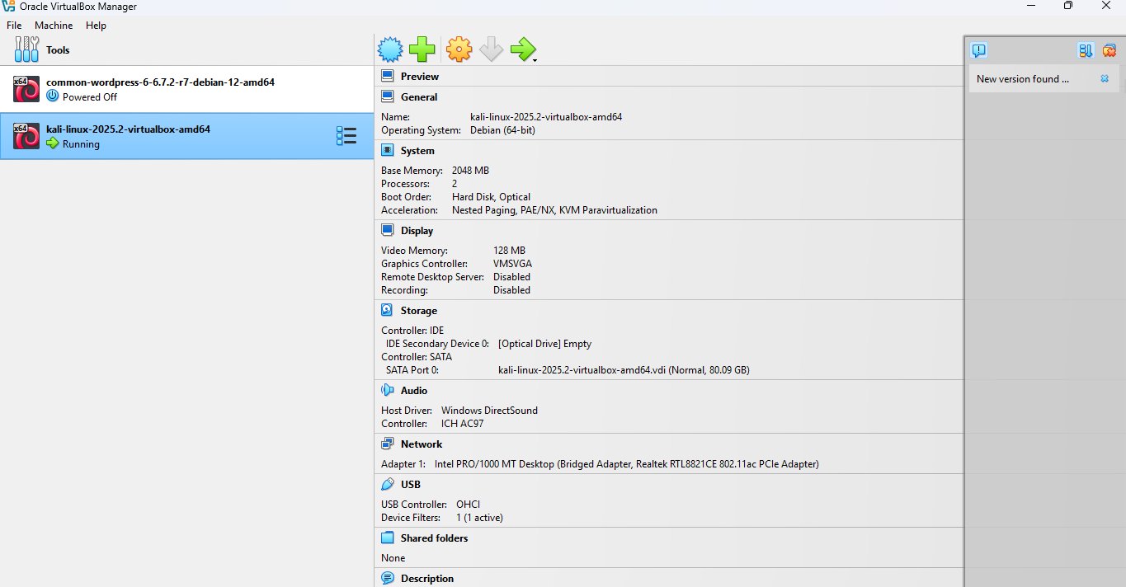Open the kali-linux machine tools list menu icon
Screen dimensions: 1126x587
pos(346,136)
